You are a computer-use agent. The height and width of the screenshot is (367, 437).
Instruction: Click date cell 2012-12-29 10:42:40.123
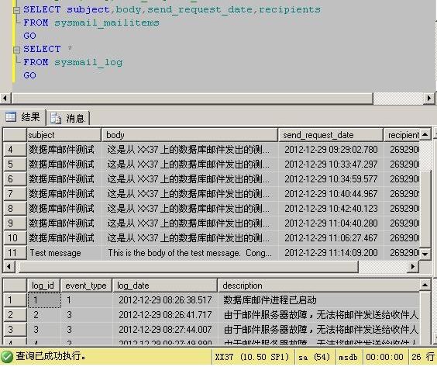point(331,209)
